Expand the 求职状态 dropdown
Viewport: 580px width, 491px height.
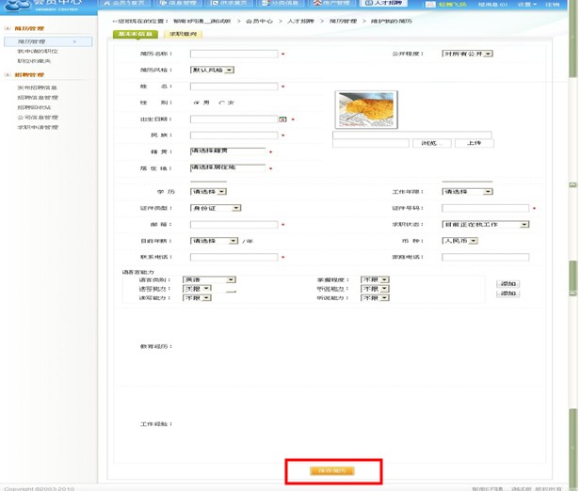(485, 224)
